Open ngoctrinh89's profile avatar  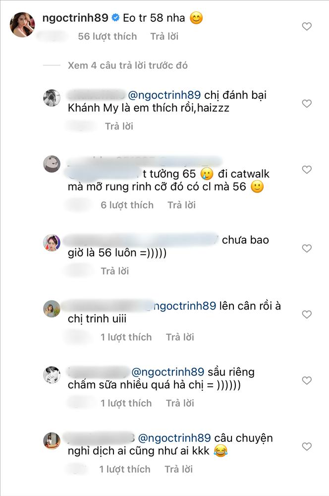coord(23,24)
